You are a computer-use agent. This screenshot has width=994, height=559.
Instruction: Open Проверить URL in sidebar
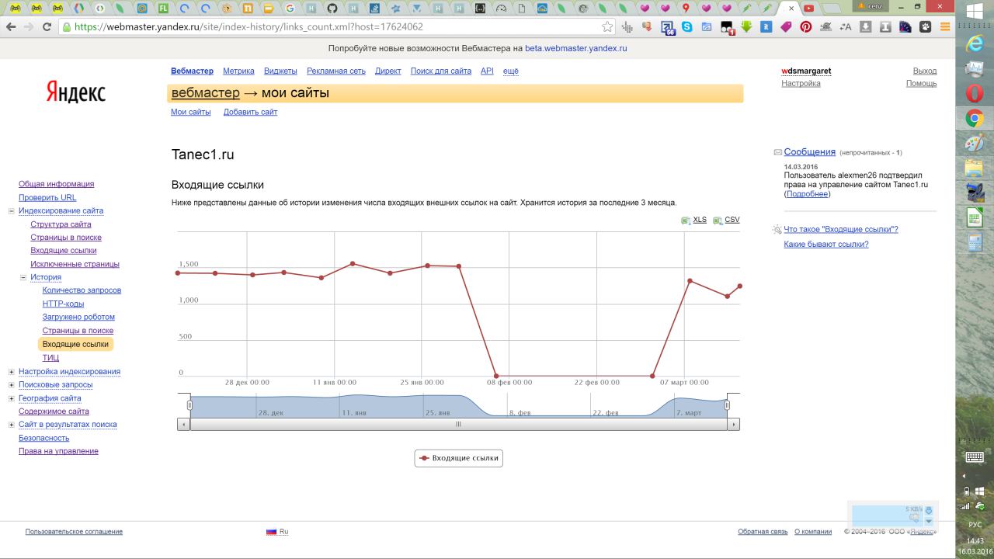pyautogui.click(x=47, y=197)
